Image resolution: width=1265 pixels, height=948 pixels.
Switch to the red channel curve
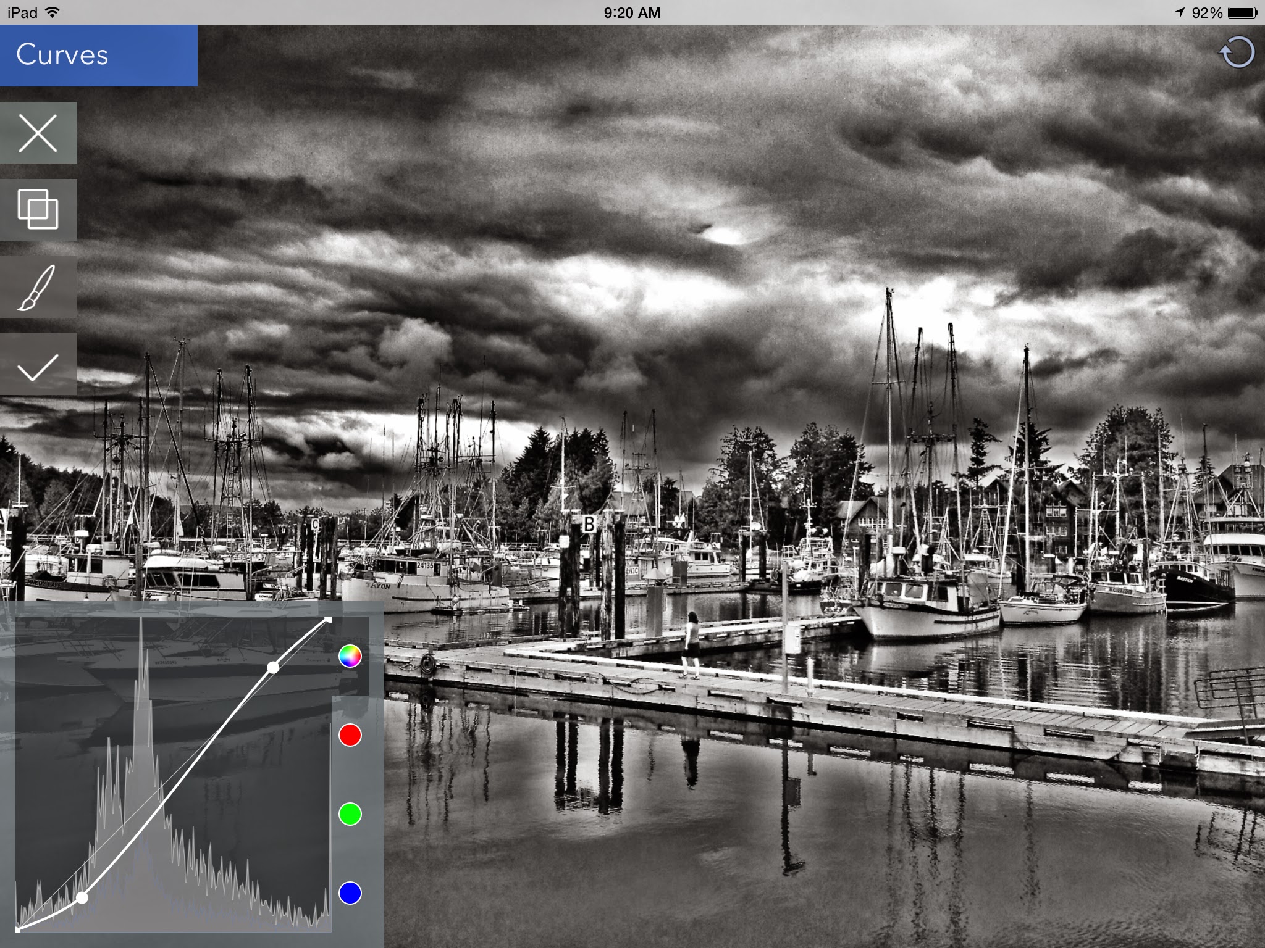350,735
